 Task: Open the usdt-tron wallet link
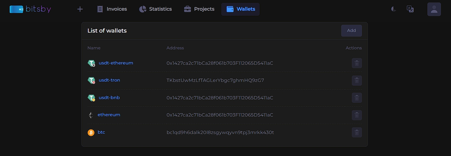(x=109, y=80)
